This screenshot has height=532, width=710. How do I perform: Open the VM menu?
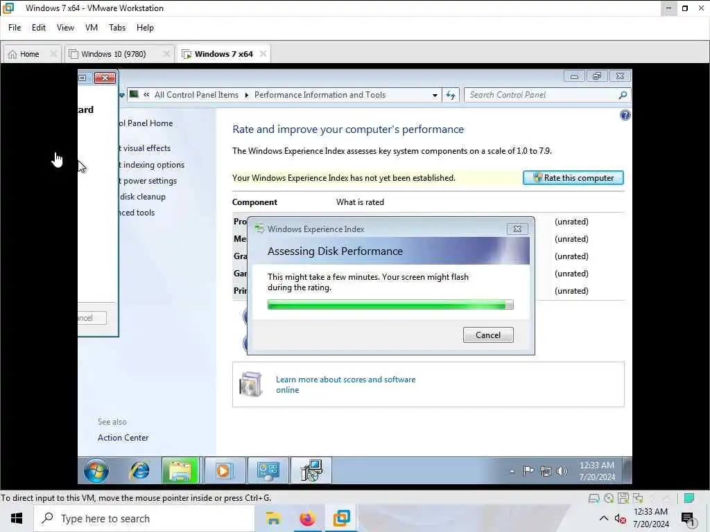pyautogui.click(x=91, y=28)
